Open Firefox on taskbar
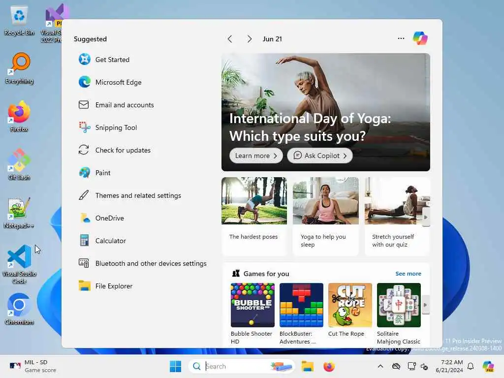504x378 pixels. point(329,366)
